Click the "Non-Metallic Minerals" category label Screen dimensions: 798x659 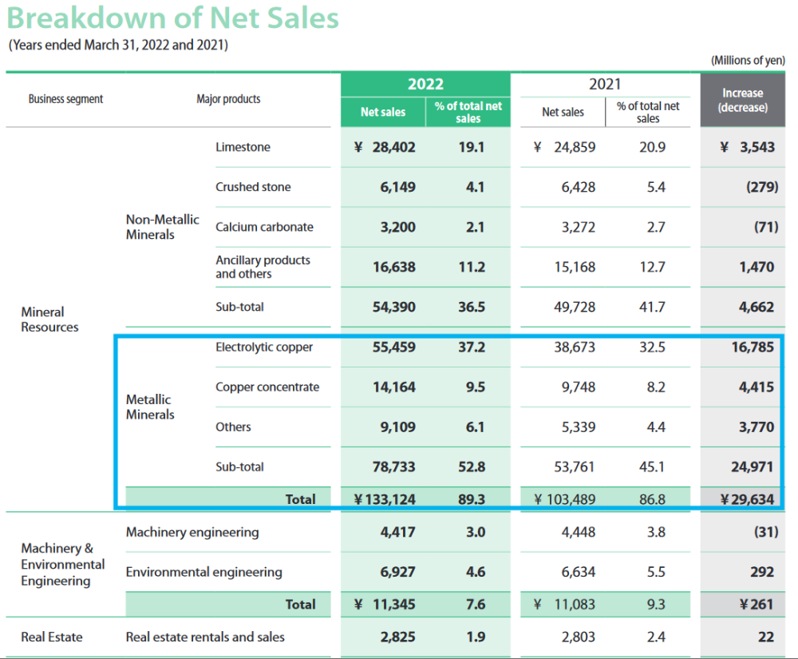(162, 227)
